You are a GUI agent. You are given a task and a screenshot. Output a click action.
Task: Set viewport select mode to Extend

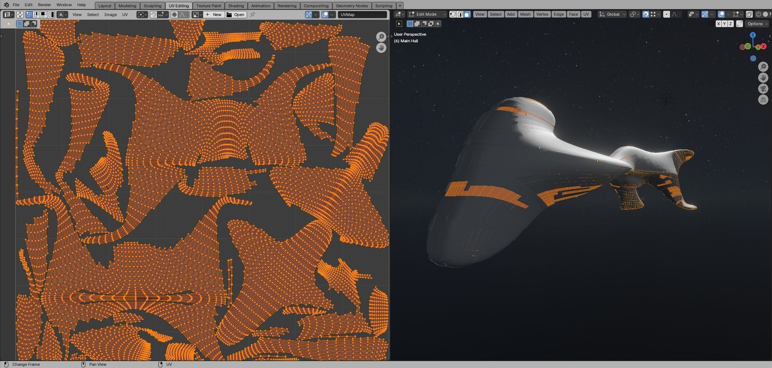(417, 24)
